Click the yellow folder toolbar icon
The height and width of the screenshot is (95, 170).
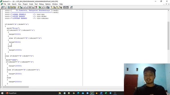(x=12, y=7)
